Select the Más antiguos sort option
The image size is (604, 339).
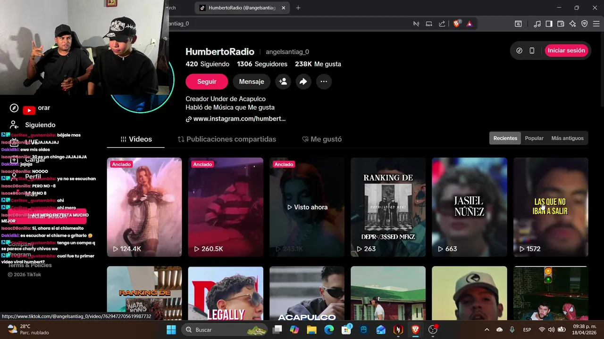pos(567,138)
